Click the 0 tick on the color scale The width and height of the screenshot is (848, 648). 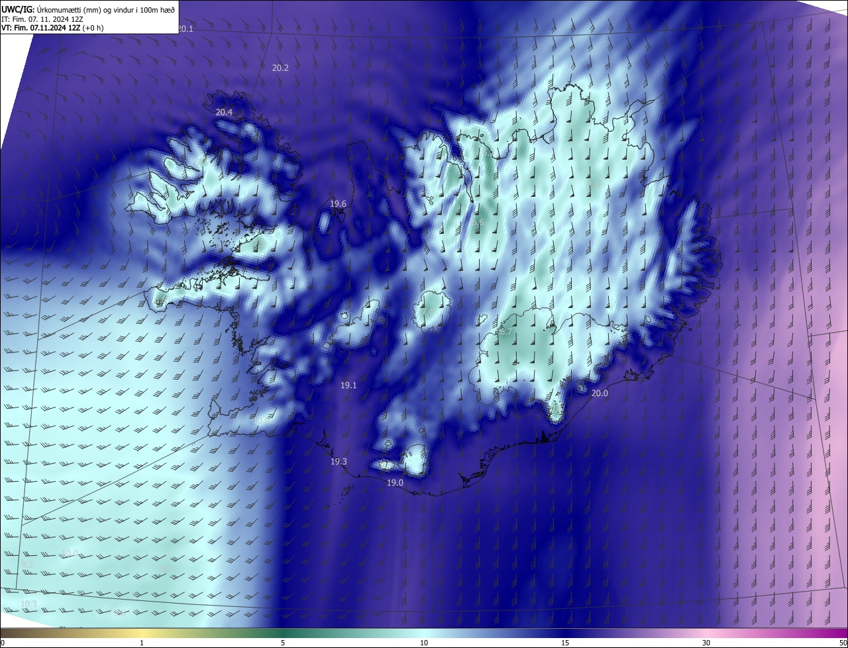click(x=3, y=643)
